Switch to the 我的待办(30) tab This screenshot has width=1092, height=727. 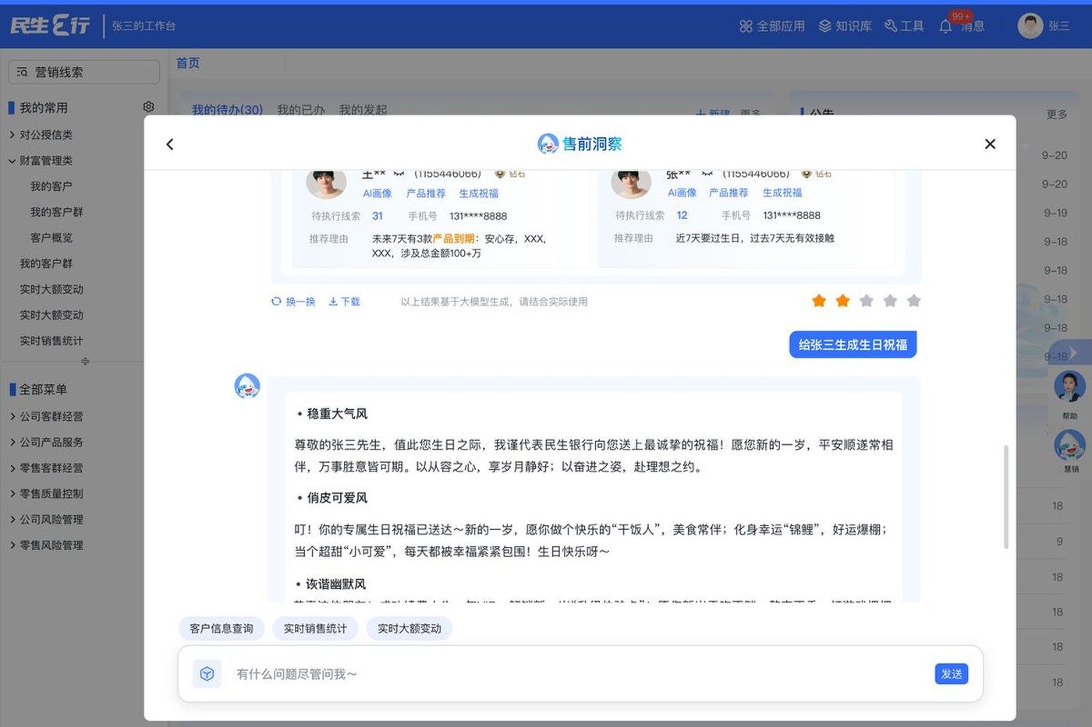[x=227, y=110]
